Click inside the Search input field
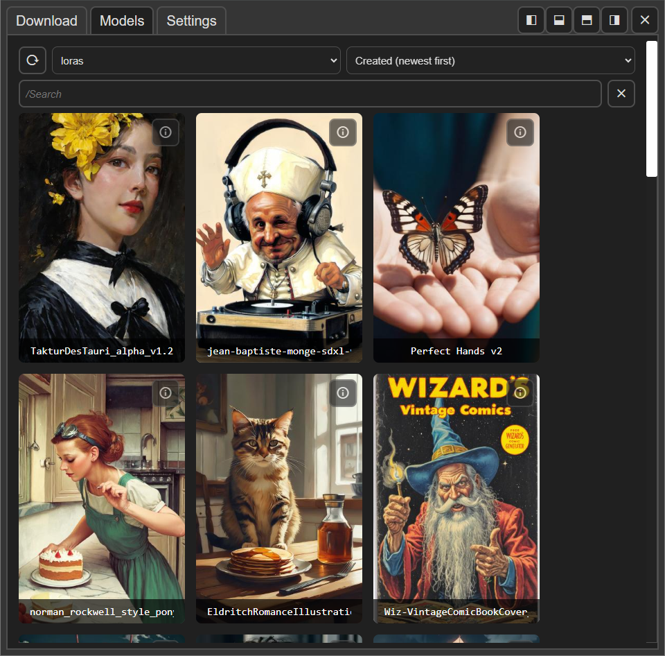The height and width of the screenshot is (656, 665). pos(310,94)
